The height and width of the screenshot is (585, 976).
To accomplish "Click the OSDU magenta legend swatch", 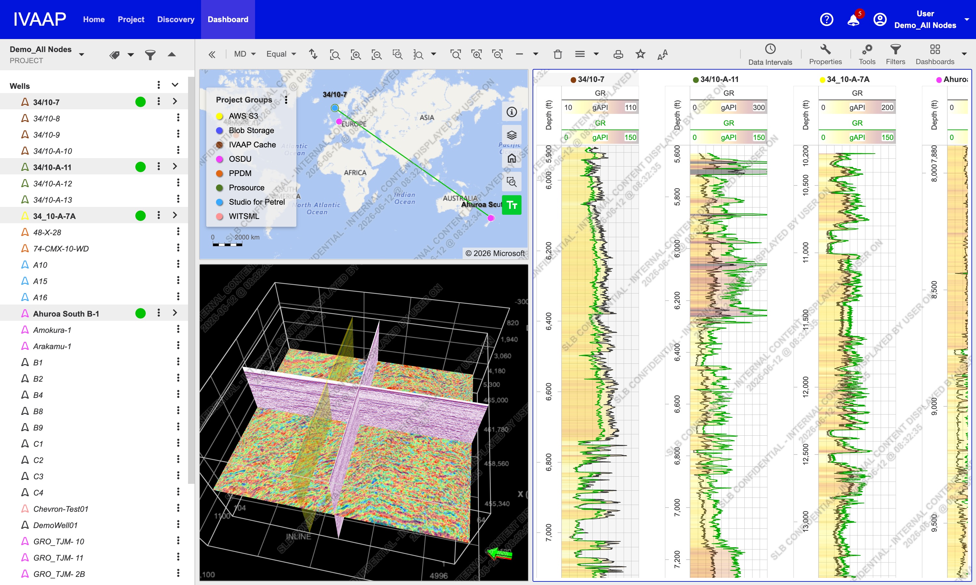I will (x=220, y=159).
